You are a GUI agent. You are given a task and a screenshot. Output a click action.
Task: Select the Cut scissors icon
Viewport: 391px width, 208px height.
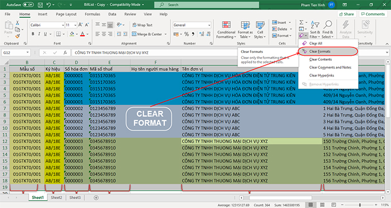17,23
